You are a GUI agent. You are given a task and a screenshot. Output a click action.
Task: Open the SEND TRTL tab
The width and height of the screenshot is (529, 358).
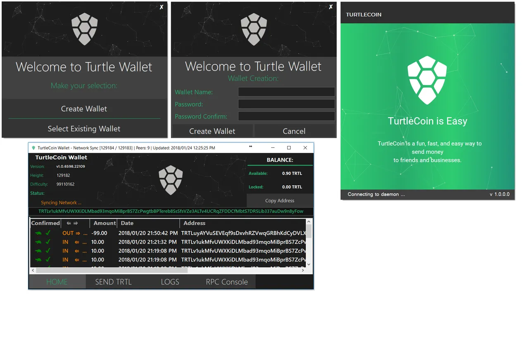click(x=113, y=282)
